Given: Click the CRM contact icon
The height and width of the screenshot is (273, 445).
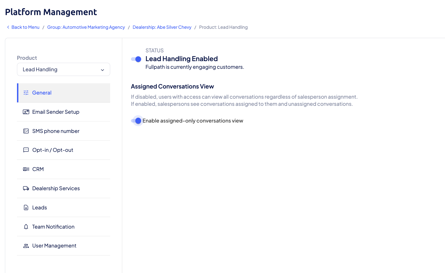Looking at the screenshot, I should pos(26,169).
